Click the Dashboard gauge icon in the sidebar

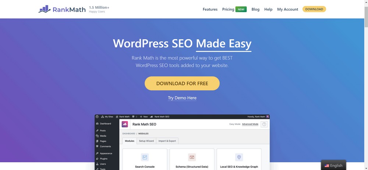coord(98,124)
